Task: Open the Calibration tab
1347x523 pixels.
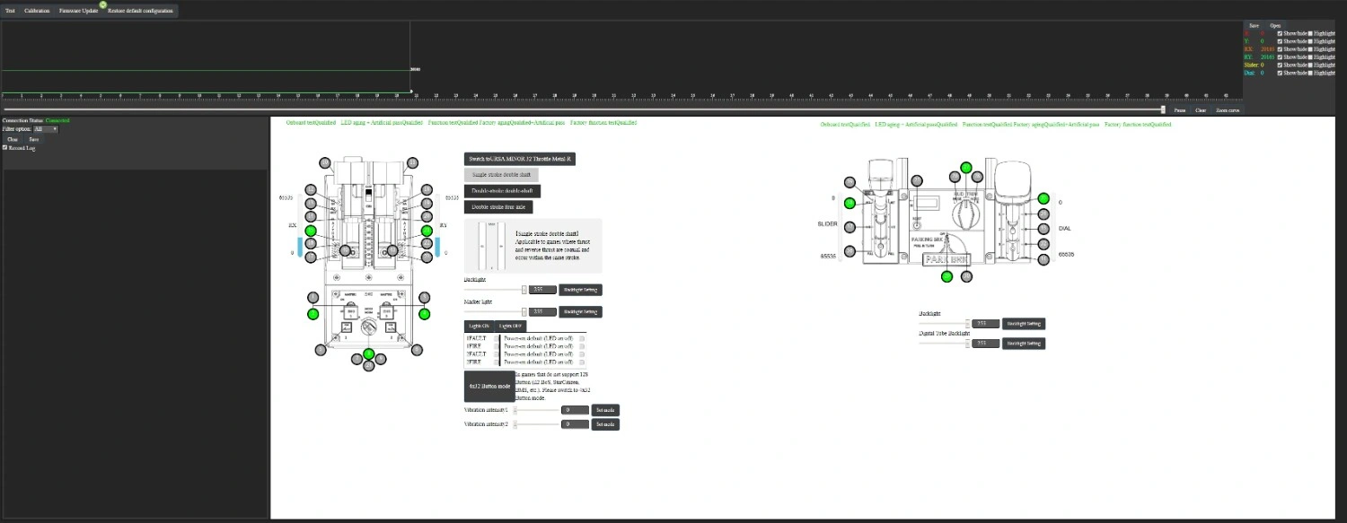Action: tap(37, 11)
